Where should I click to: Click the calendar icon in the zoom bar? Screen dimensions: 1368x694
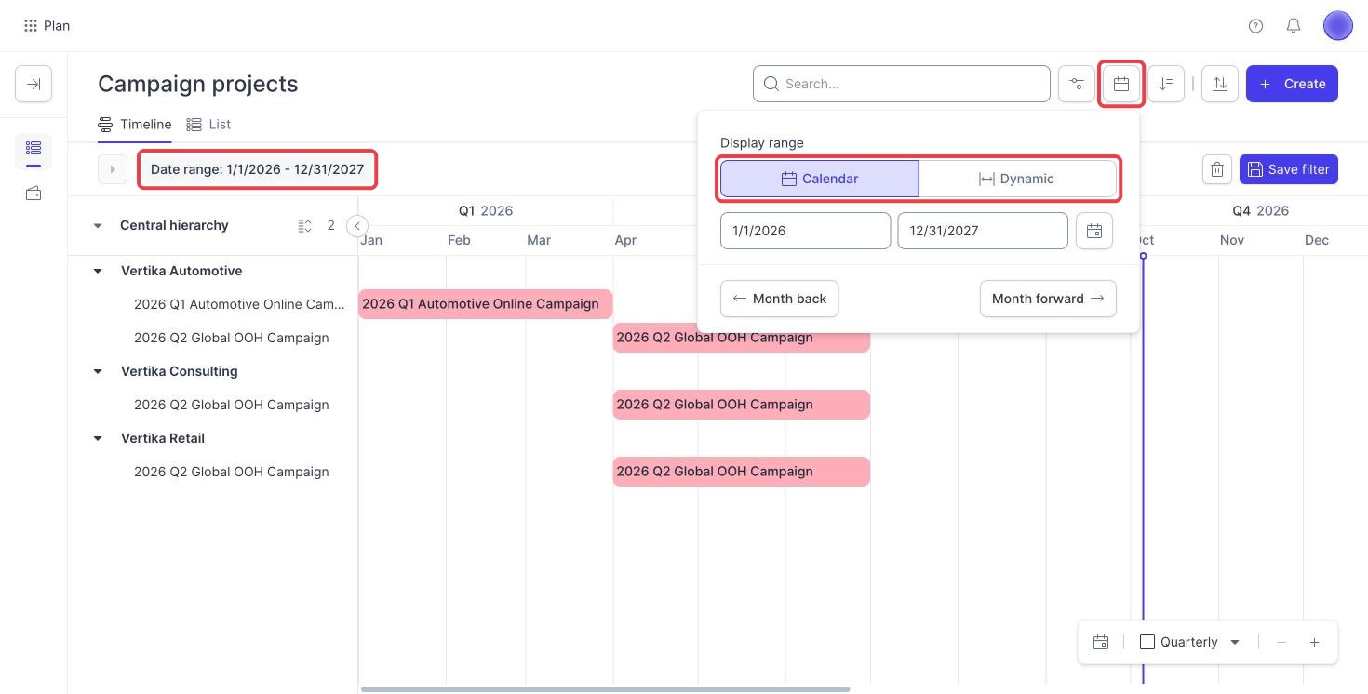pos(1101,642)
